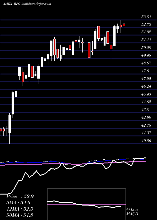157x220 pixels.
Task: Click the 45.43 price axis label
Action: click(146, 94)
